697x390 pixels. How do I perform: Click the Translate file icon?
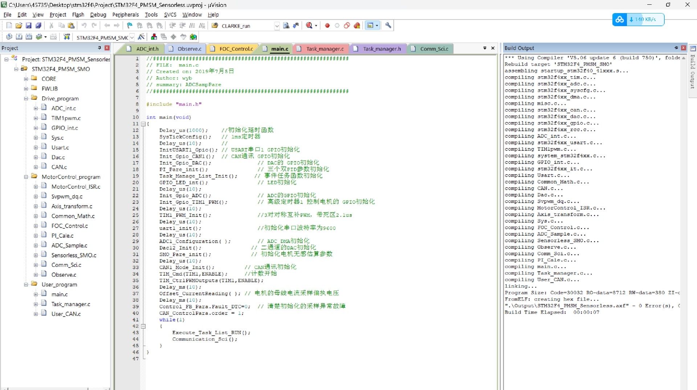coord(9,37)
